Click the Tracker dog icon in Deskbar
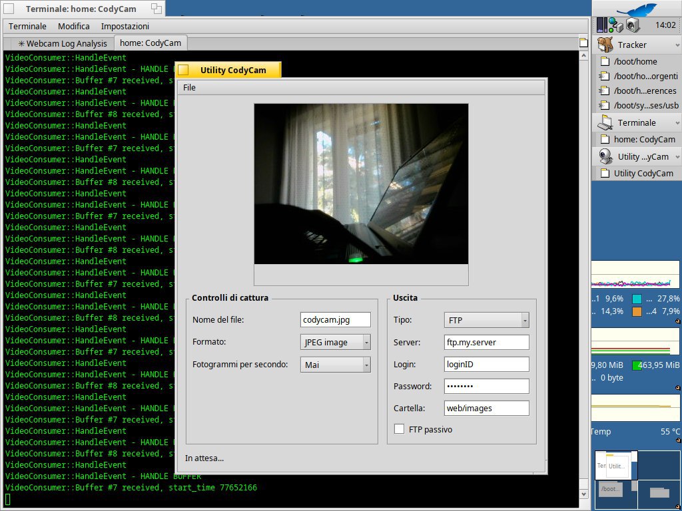The width and height of the screenshot is (682, 511). click(x=605, y=45)
